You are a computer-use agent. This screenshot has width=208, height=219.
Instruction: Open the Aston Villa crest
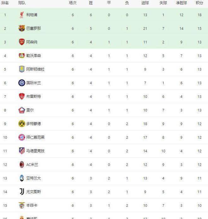(x=22, y=69)
